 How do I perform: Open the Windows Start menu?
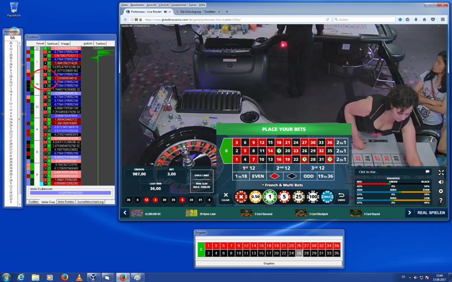pos(6,277)
